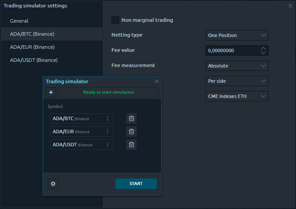Close the Trading simulator popup
Screen dimensions: 296x209
[157, 81]
